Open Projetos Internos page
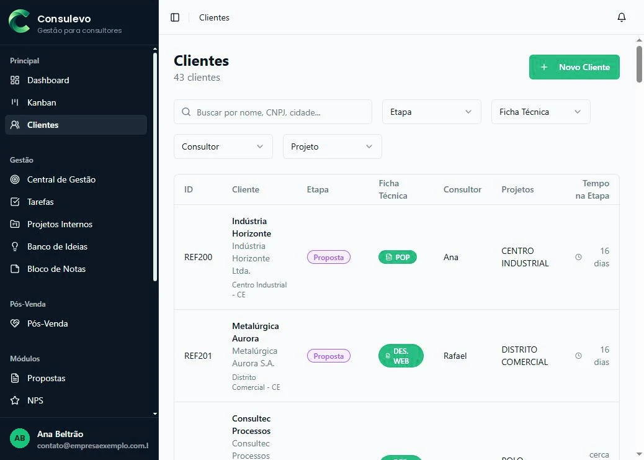Viewport: 644px width, 460px height. (x=76, y=224)
